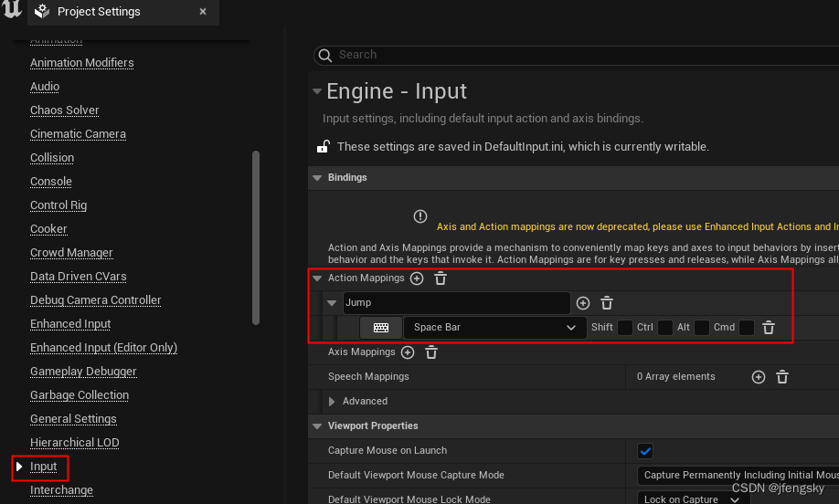Remove the Space Bar key binding
Viewport: 839px width, 504px height.
(769, 328)
